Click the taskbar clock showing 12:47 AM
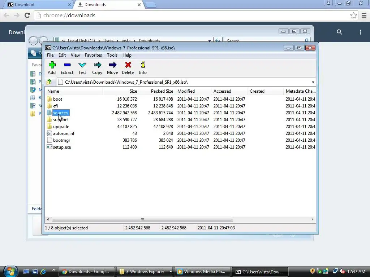This screenshot has width=370, height=277. (356, 271)
